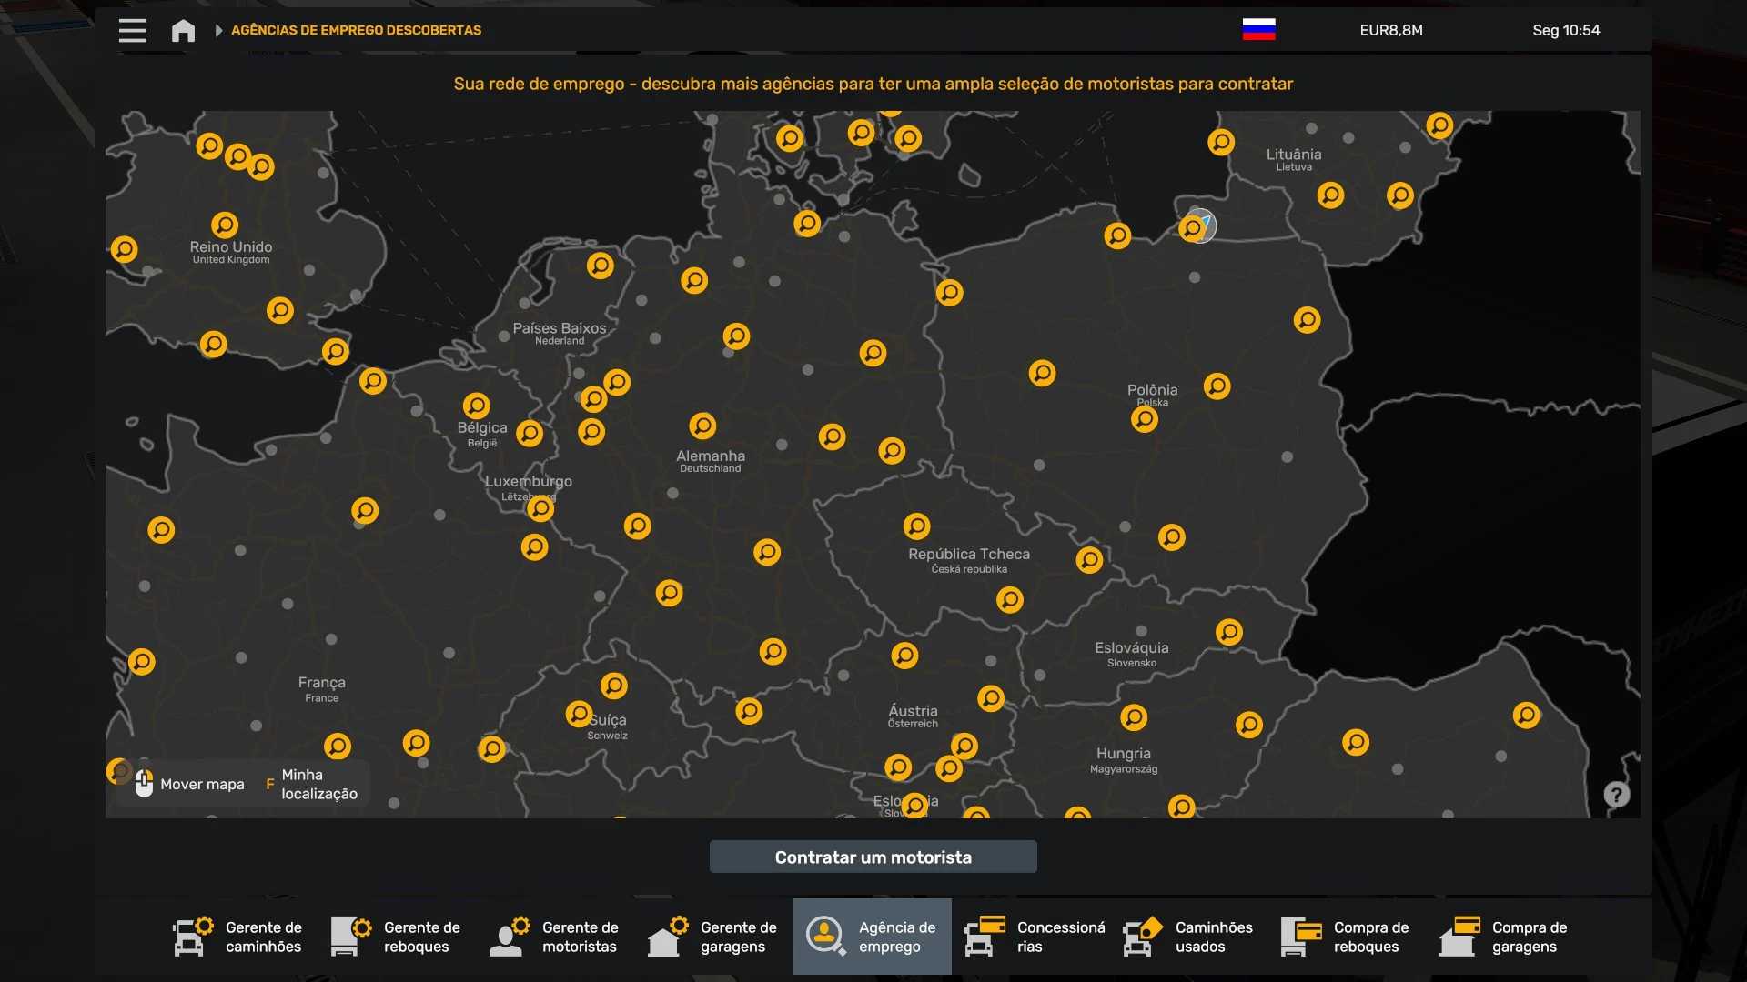Go to Gerente de garagens tab
This screenshot has width=1747, height=982.
(713, 937)
